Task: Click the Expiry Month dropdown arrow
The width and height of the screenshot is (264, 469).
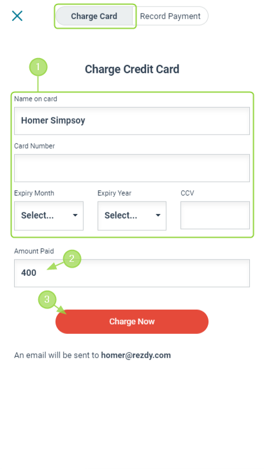Action: tap(75, 215)
